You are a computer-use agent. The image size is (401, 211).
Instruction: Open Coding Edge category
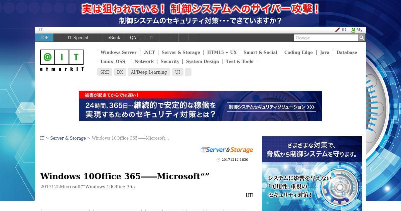pos(298,52)
